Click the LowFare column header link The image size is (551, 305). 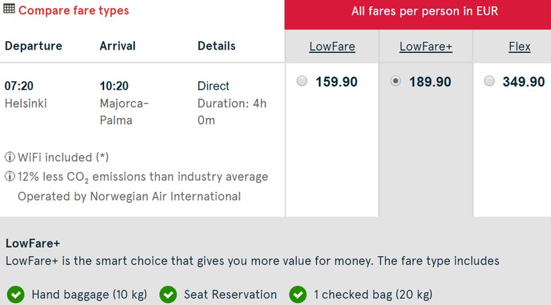[x=332, y=46]
